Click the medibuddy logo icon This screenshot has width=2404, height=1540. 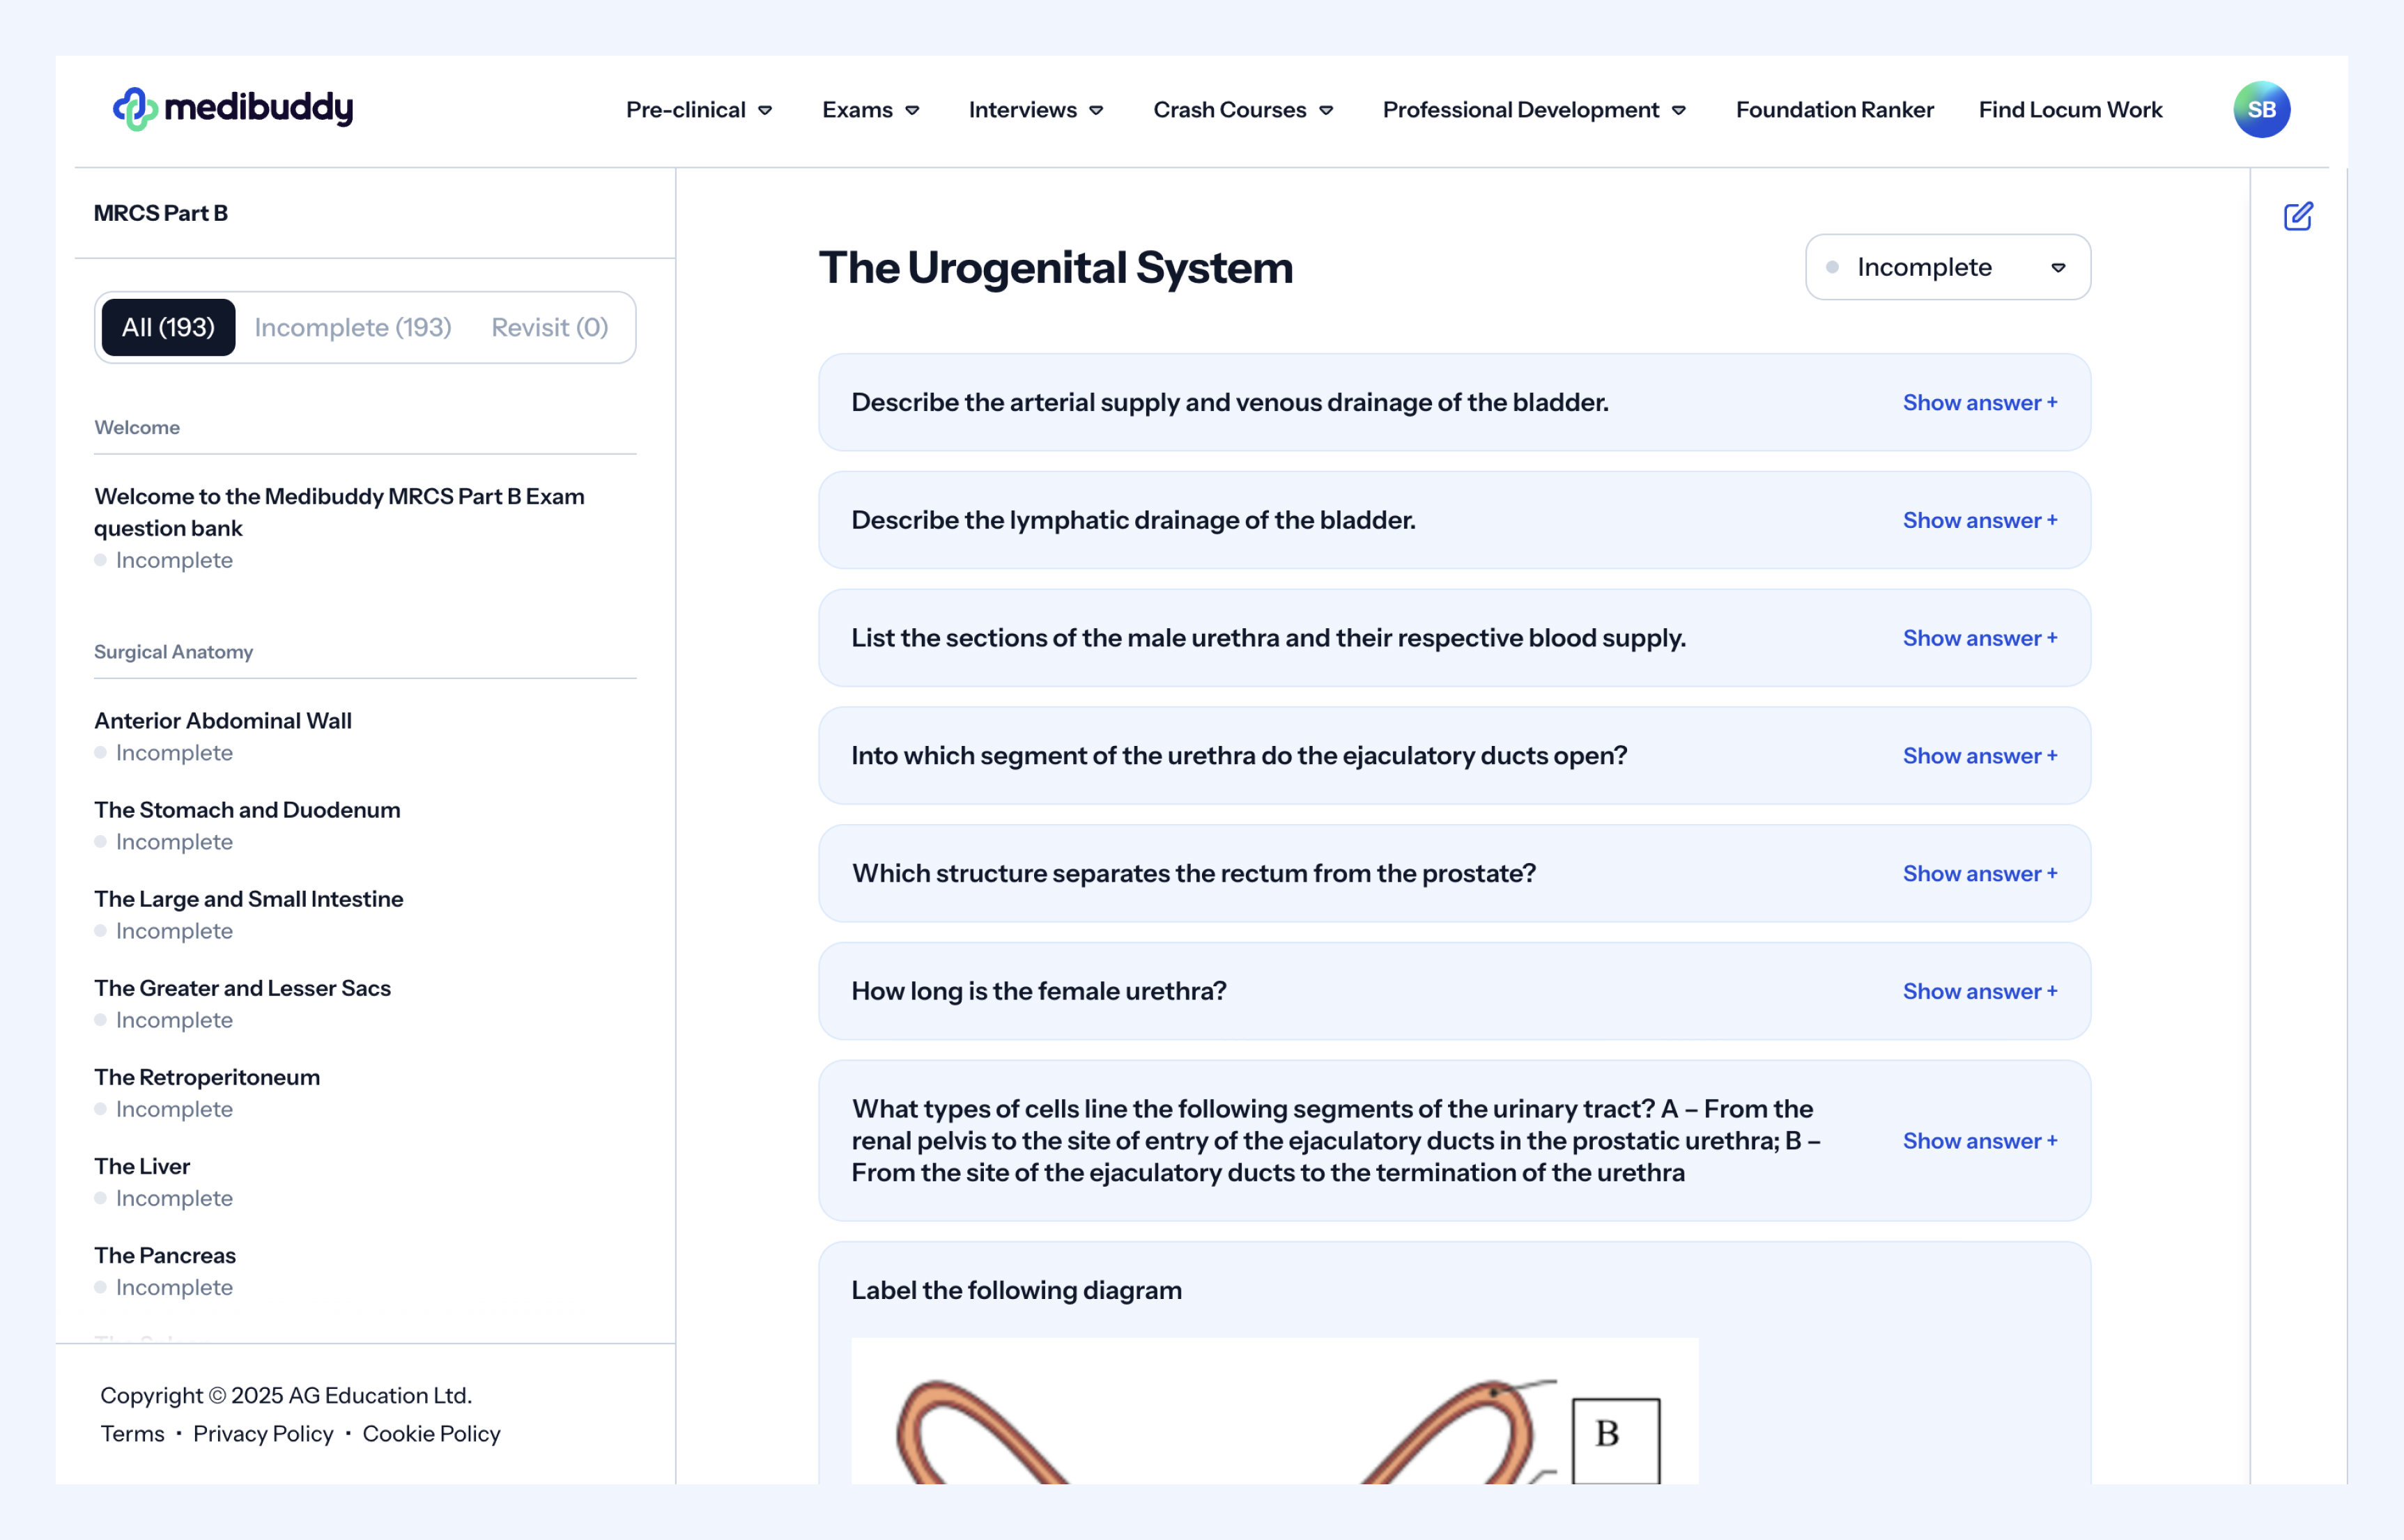tap(135, 109)
